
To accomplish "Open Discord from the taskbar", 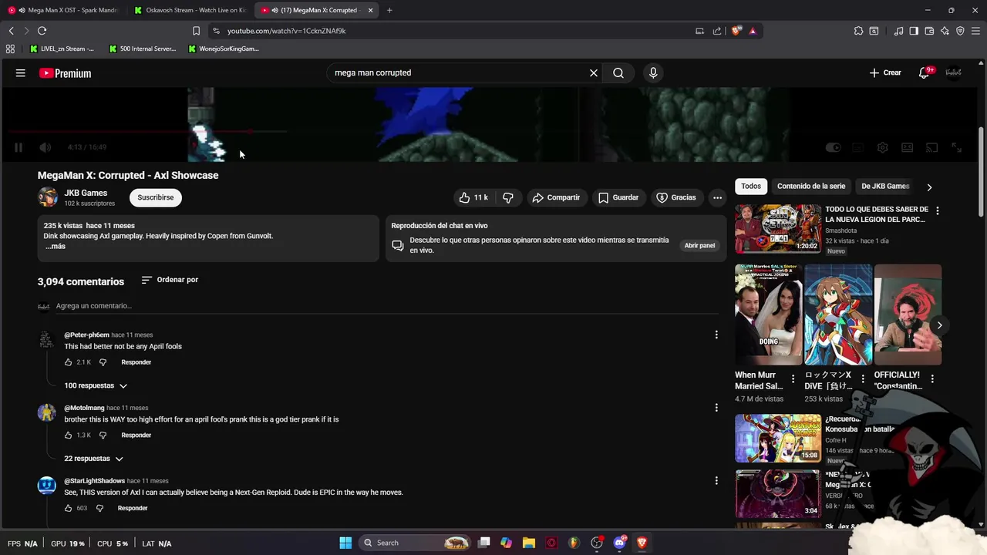I will coord(619,543).
